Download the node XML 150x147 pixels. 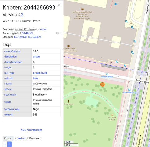(32, 130)
